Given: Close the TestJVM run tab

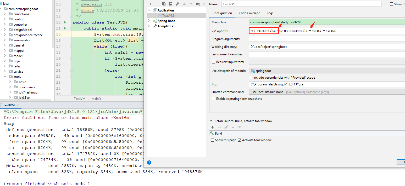Looking at the screenshot, I should (18, 105).
